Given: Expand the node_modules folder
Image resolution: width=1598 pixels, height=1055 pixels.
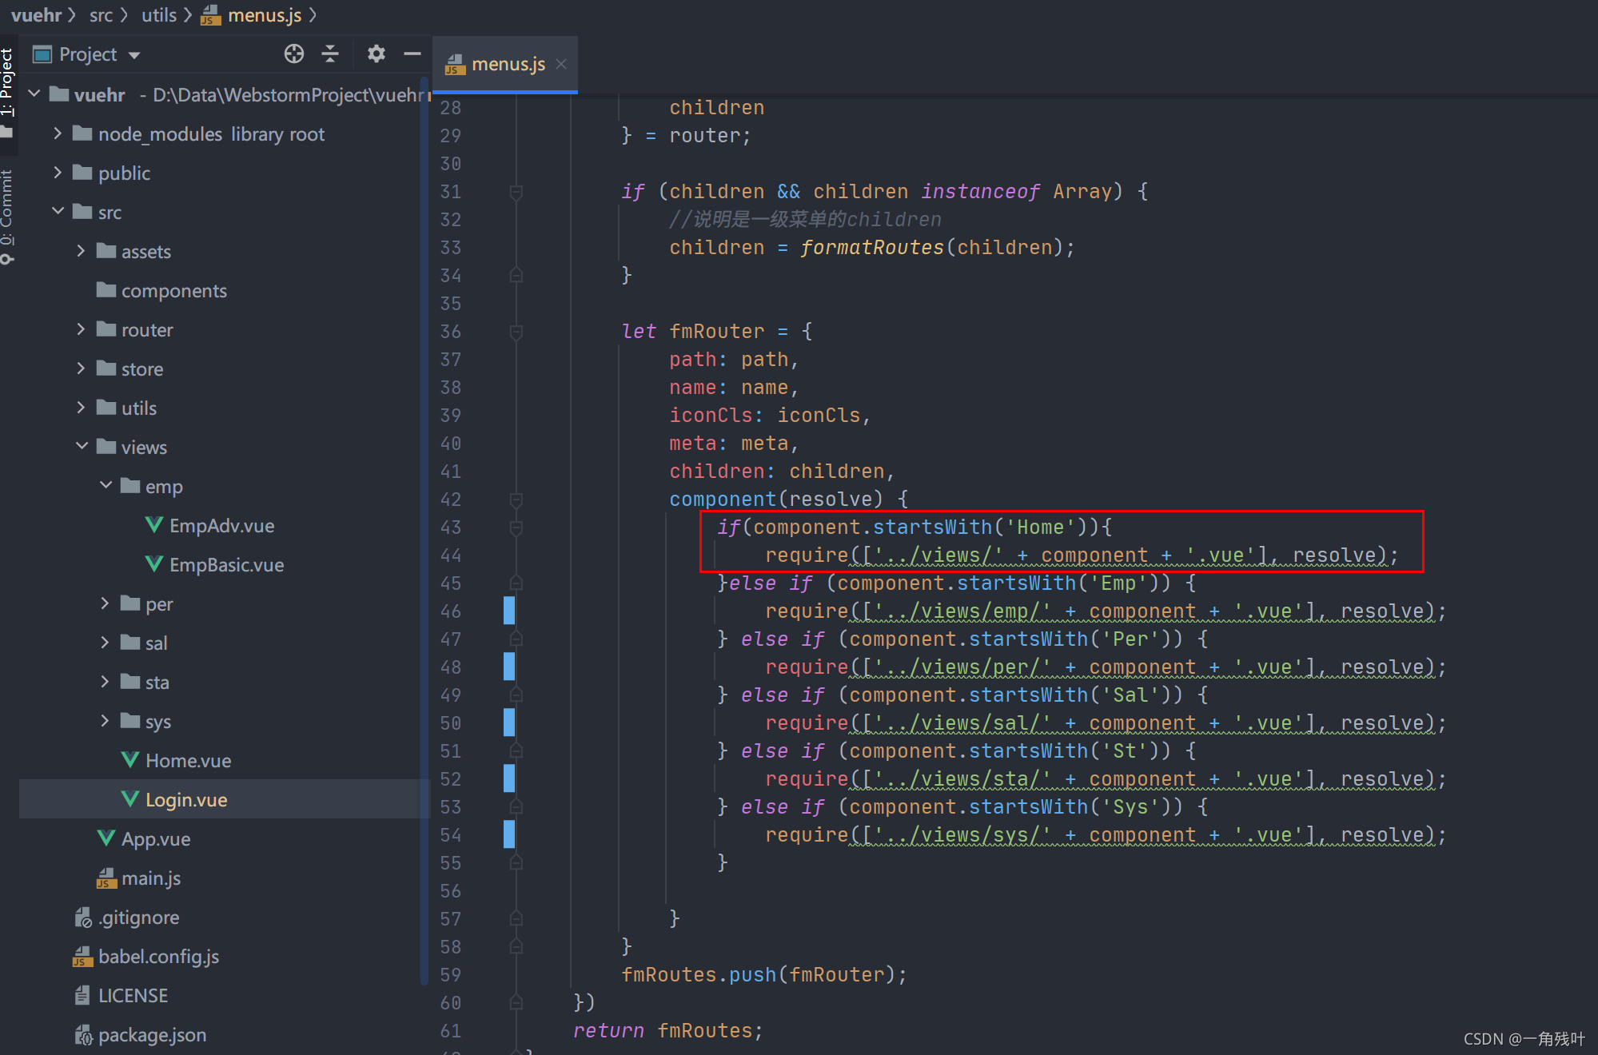Looking at the screenshot, I should [x=58, y=134].
